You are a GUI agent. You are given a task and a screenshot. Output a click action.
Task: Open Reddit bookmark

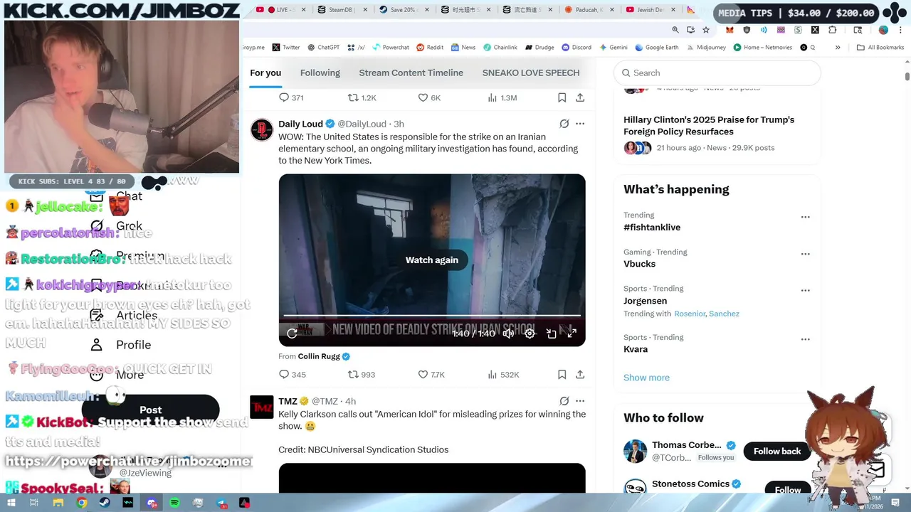coord(430,48)
